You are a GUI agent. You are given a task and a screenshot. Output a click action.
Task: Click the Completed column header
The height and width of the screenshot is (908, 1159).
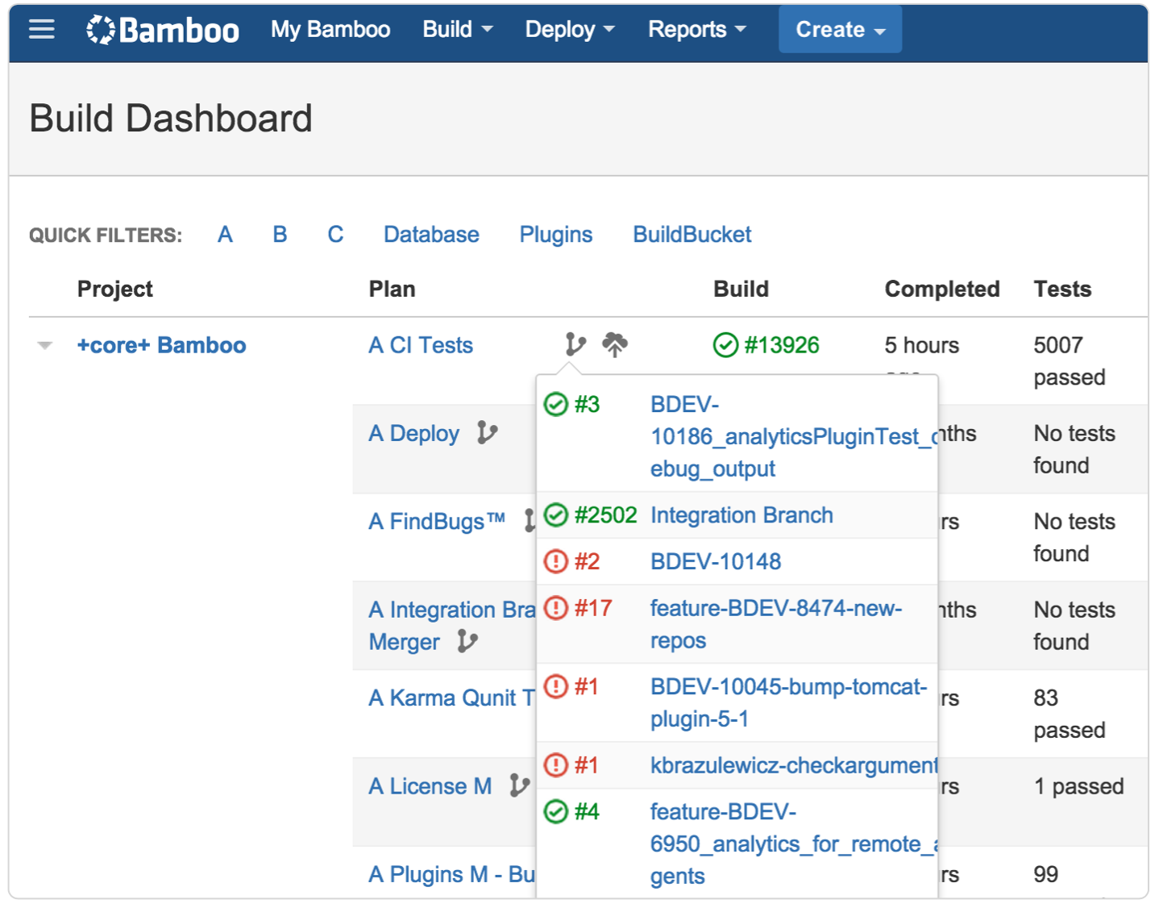click(x=942, y=289)
